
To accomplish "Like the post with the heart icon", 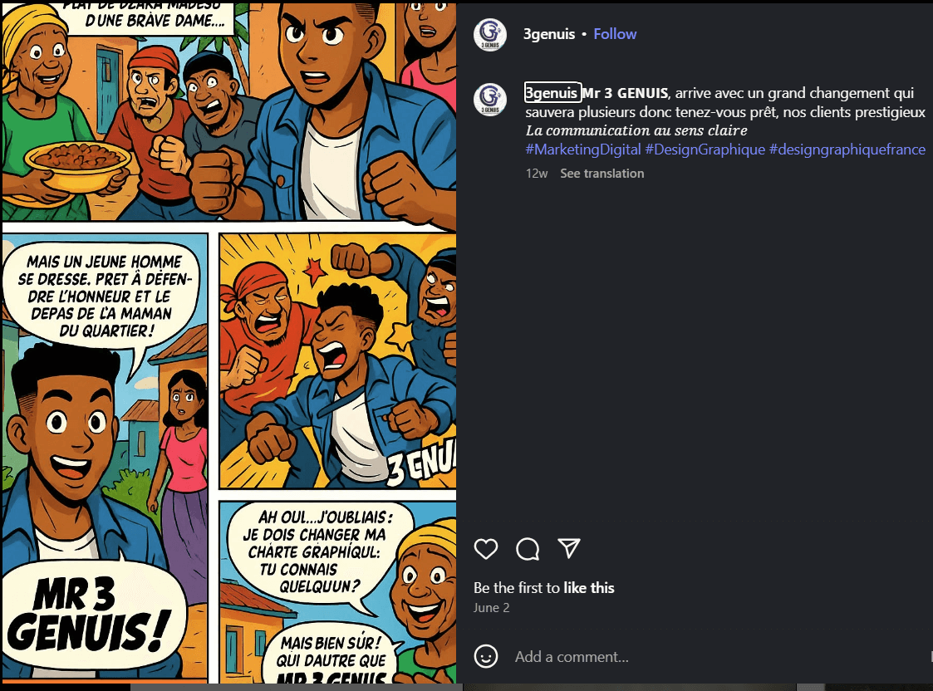I will (x=486, y=548).
